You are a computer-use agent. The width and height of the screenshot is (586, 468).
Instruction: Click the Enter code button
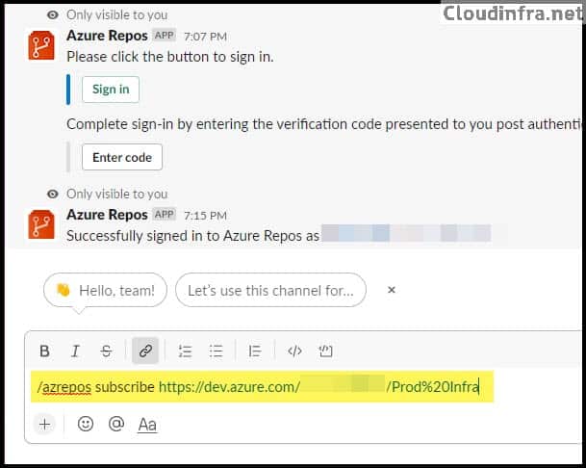point(122,157)
